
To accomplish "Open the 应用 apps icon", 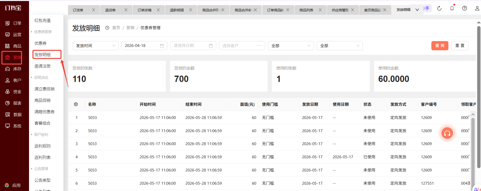I will coord(7,185).
